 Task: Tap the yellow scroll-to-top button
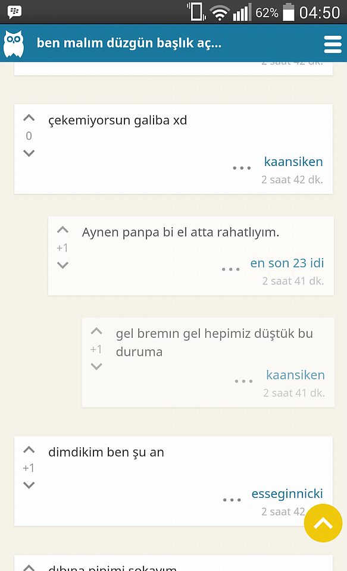pos(323,523)
